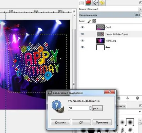Click the grow selection value input field
The image size is (142, 133).
[x=79, y=108]
